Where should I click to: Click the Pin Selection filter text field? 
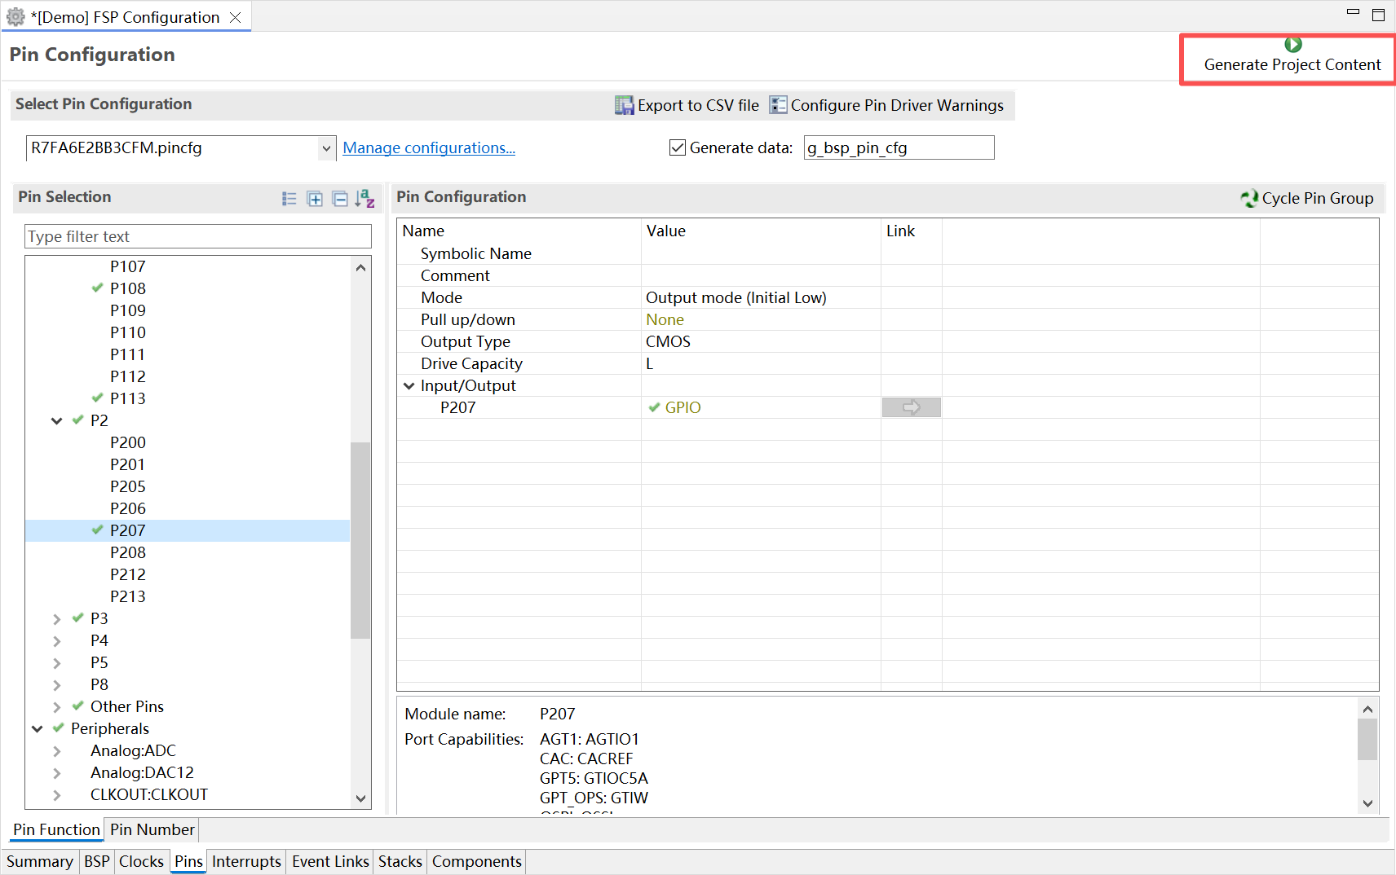coord(198,236)
